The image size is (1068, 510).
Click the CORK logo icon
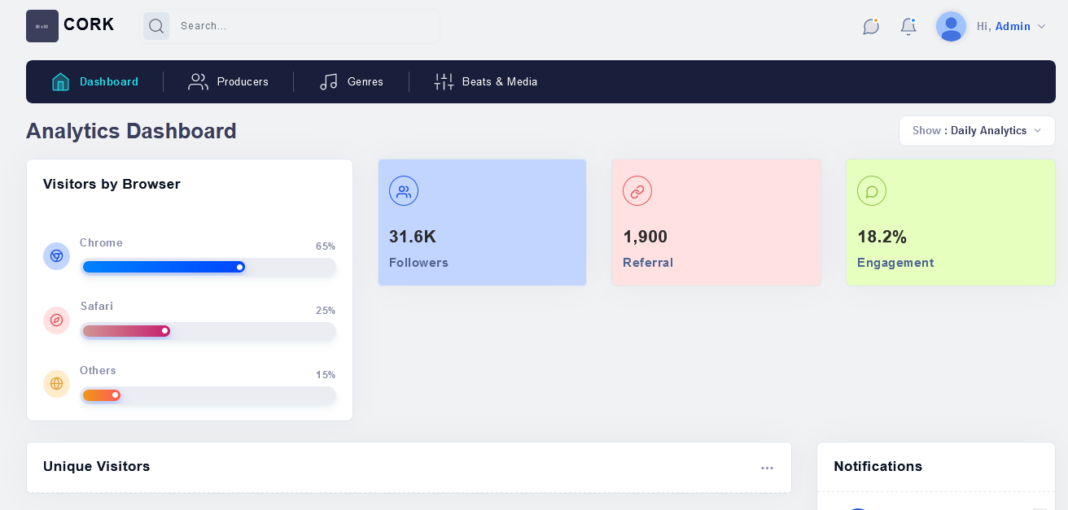pos(42,26)
